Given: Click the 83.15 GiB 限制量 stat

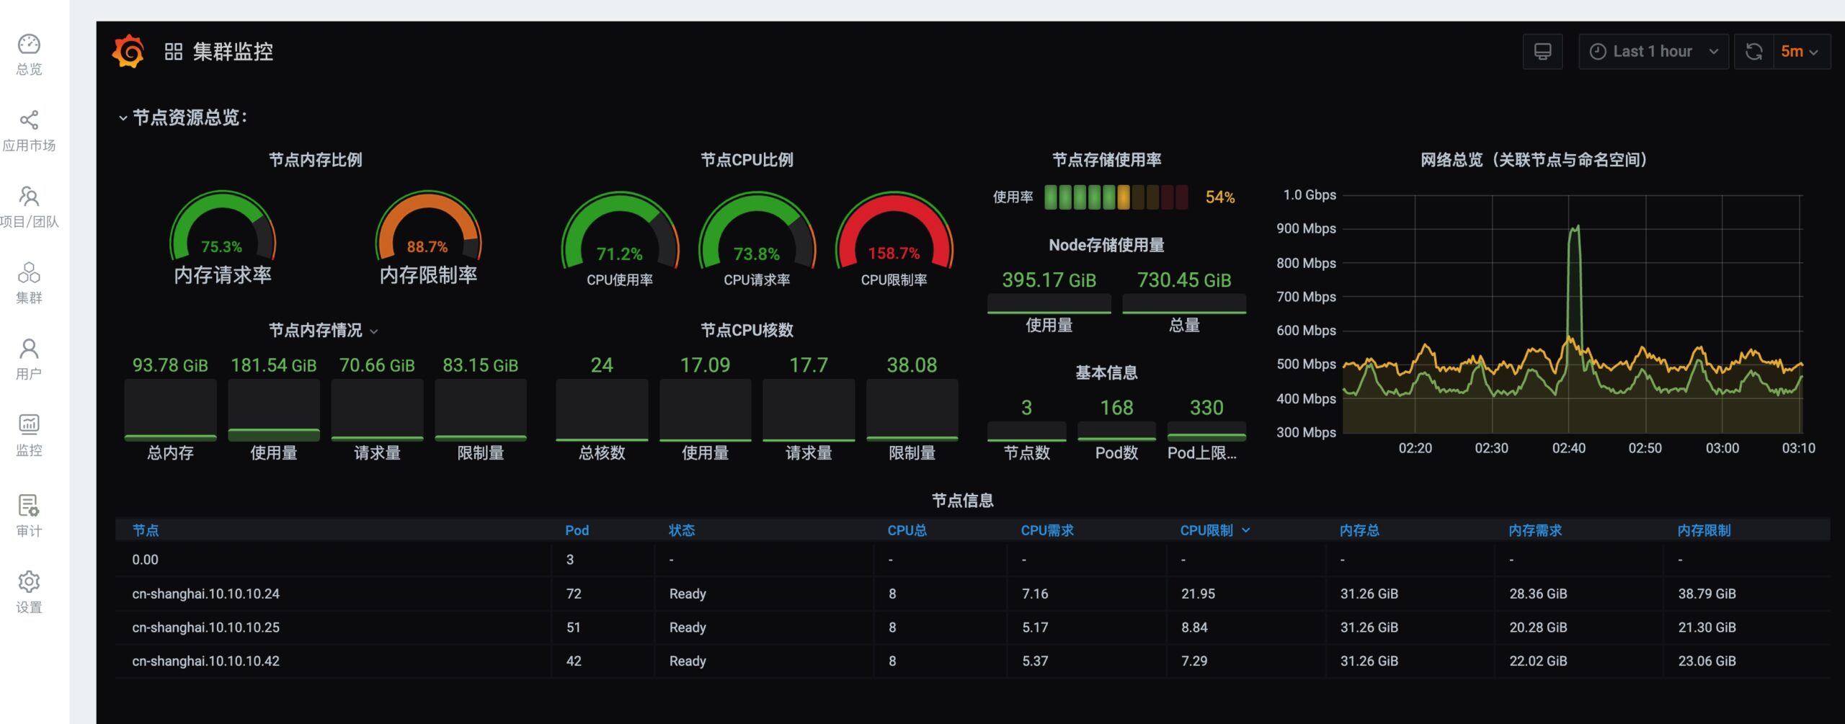Looking at the screenshot, I should (x=481, y=408).
